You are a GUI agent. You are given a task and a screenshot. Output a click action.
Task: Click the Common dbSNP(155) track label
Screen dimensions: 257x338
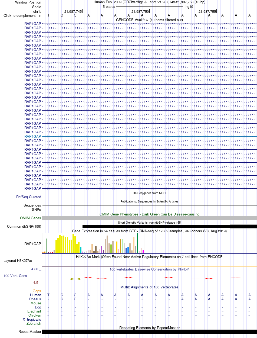(24, 226)
